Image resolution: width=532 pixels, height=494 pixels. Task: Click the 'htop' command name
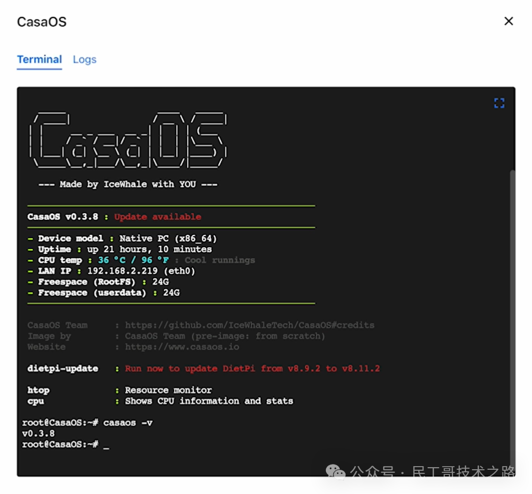(x=38, y=390)
